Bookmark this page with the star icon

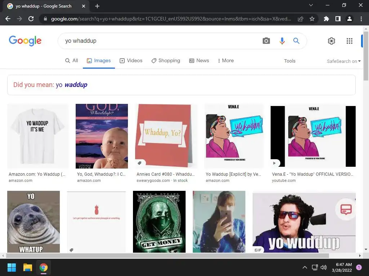click(312, 19)
